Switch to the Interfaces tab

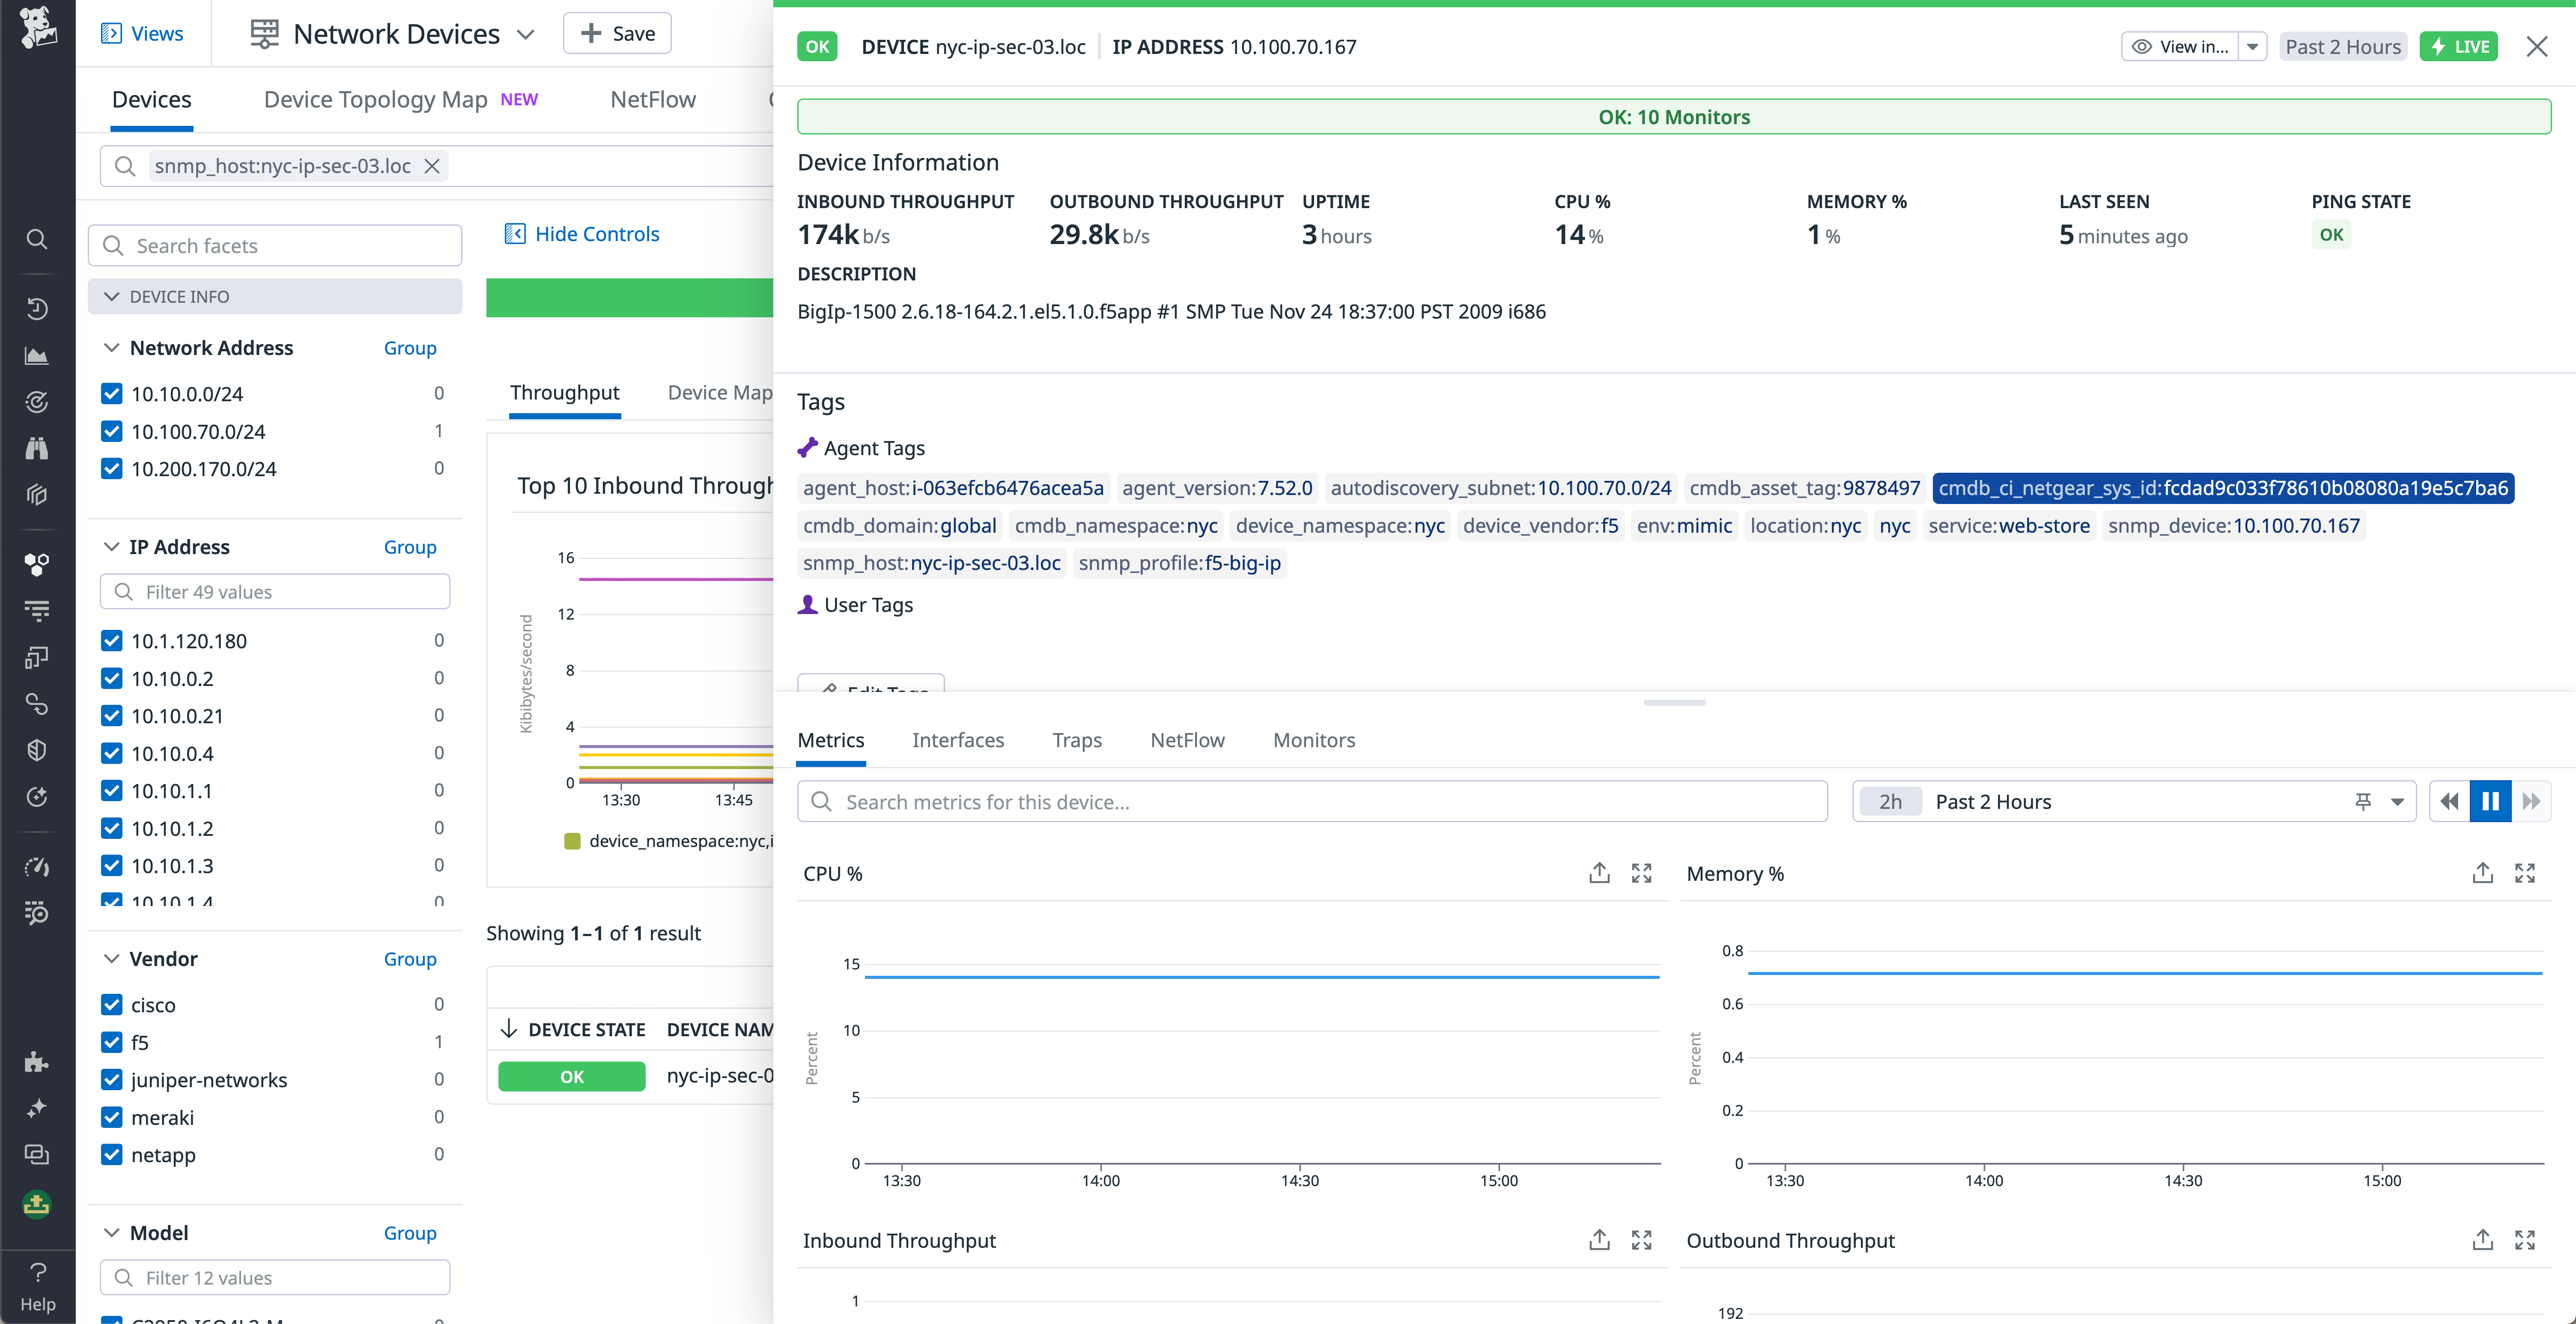(958, 740)
